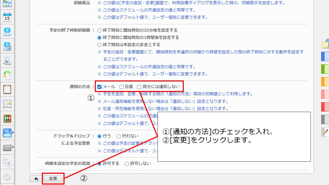Expand the arrow beside the folder icon
Image resolution: width=329 pixels, height=185 pixels.
tap(13, 147)
